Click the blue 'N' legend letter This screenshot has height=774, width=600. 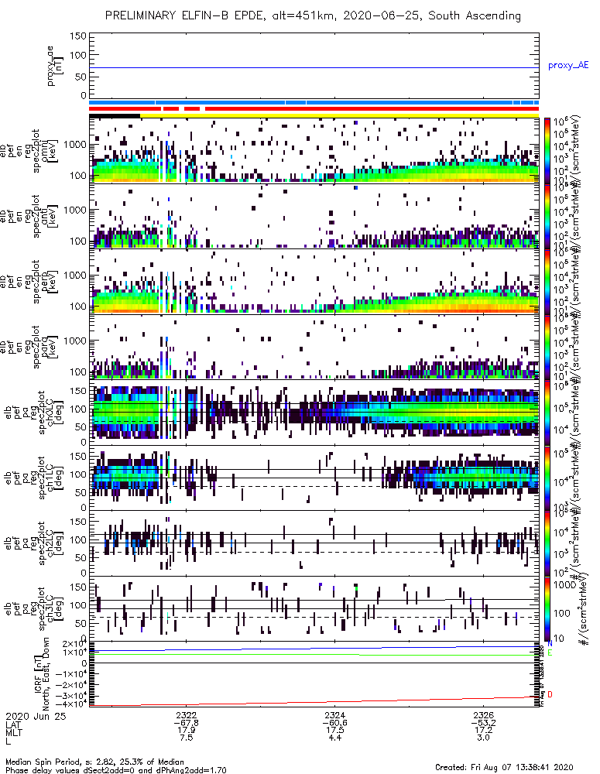click(550, 644)
